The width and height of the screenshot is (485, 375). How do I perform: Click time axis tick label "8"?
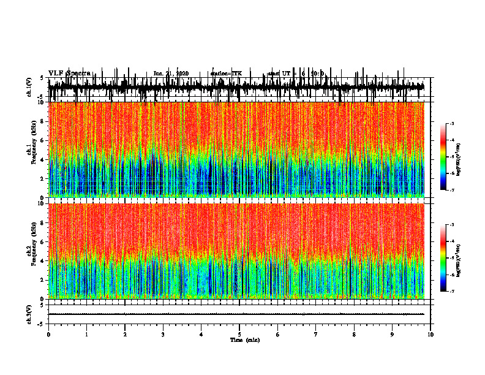[354, 335]
